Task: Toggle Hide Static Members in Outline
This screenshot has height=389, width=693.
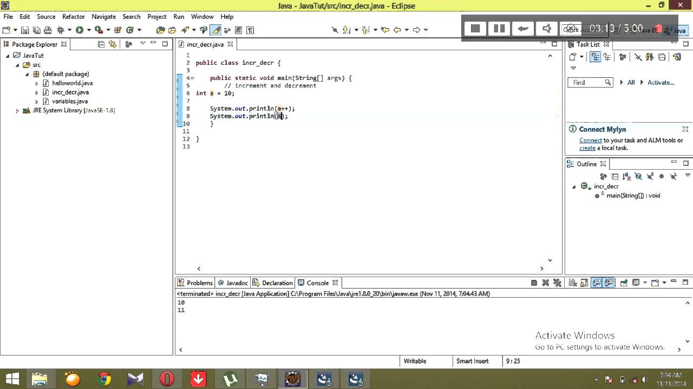Action: 650,177
